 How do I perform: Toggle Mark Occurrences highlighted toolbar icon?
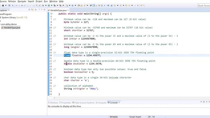(94, 6)
